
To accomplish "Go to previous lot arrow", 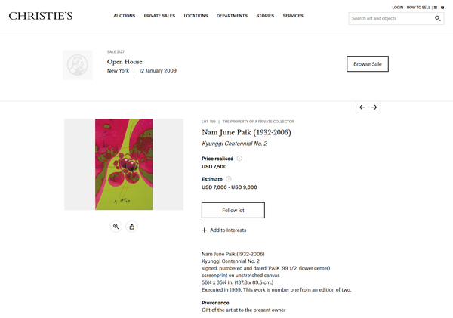I will (x=362, y=107).
